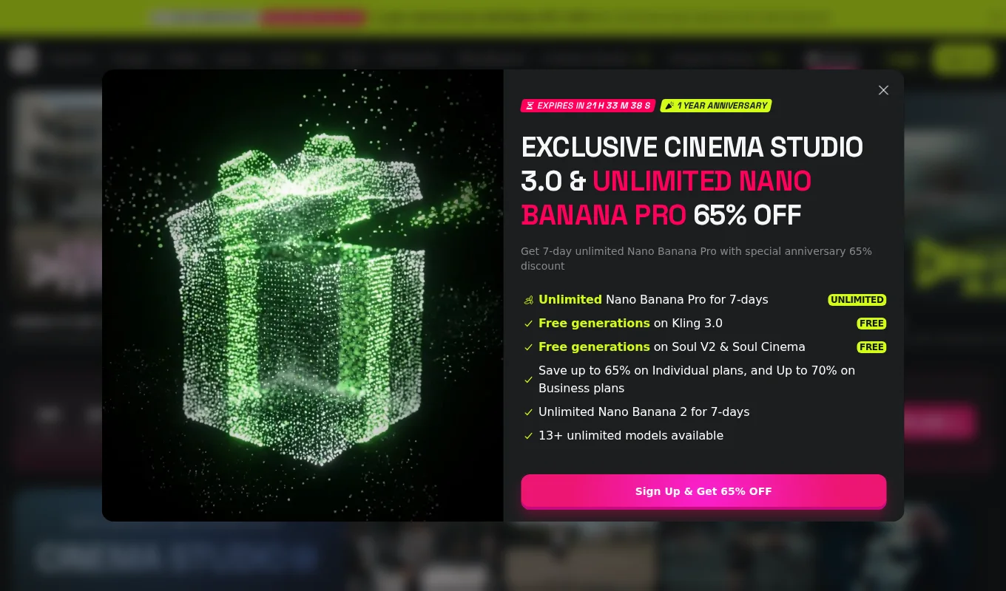The image size is (1006, 591).
Task: Click checkmark beside Unlimited Nano Banana 2
Action: pyautogui.click(x=528, y=412)
